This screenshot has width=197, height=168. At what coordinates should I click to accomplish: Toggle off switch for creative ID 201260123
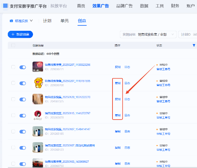pyautogui.click(x=23, y=148)
